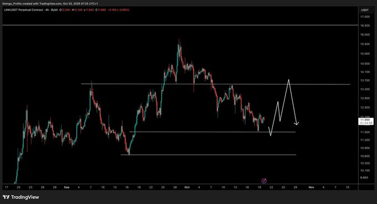Click the Oct label on the time axis
The height and width of the screenshot is (204, 377).
[187, 187]
